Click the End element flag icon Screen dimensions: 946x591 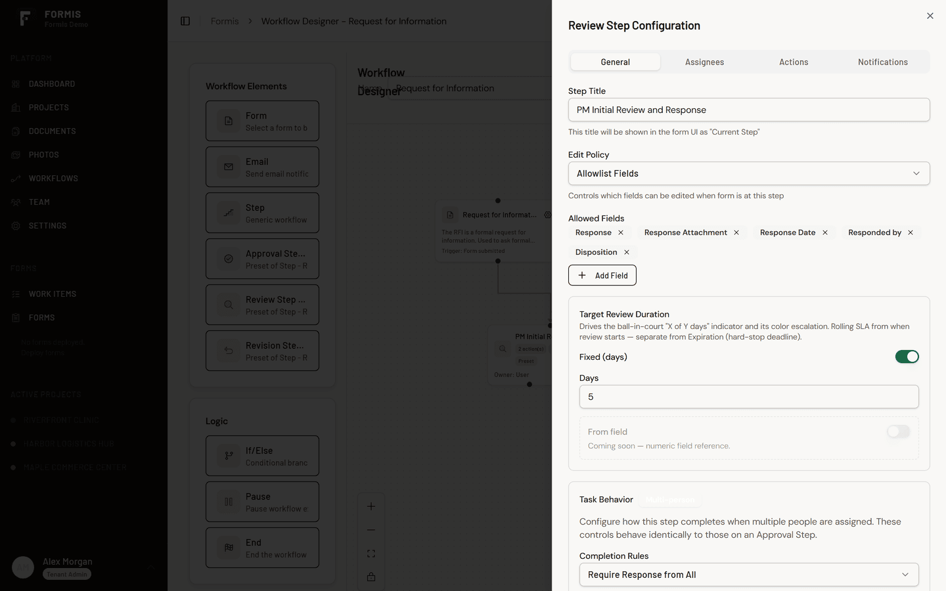(229, 548)
